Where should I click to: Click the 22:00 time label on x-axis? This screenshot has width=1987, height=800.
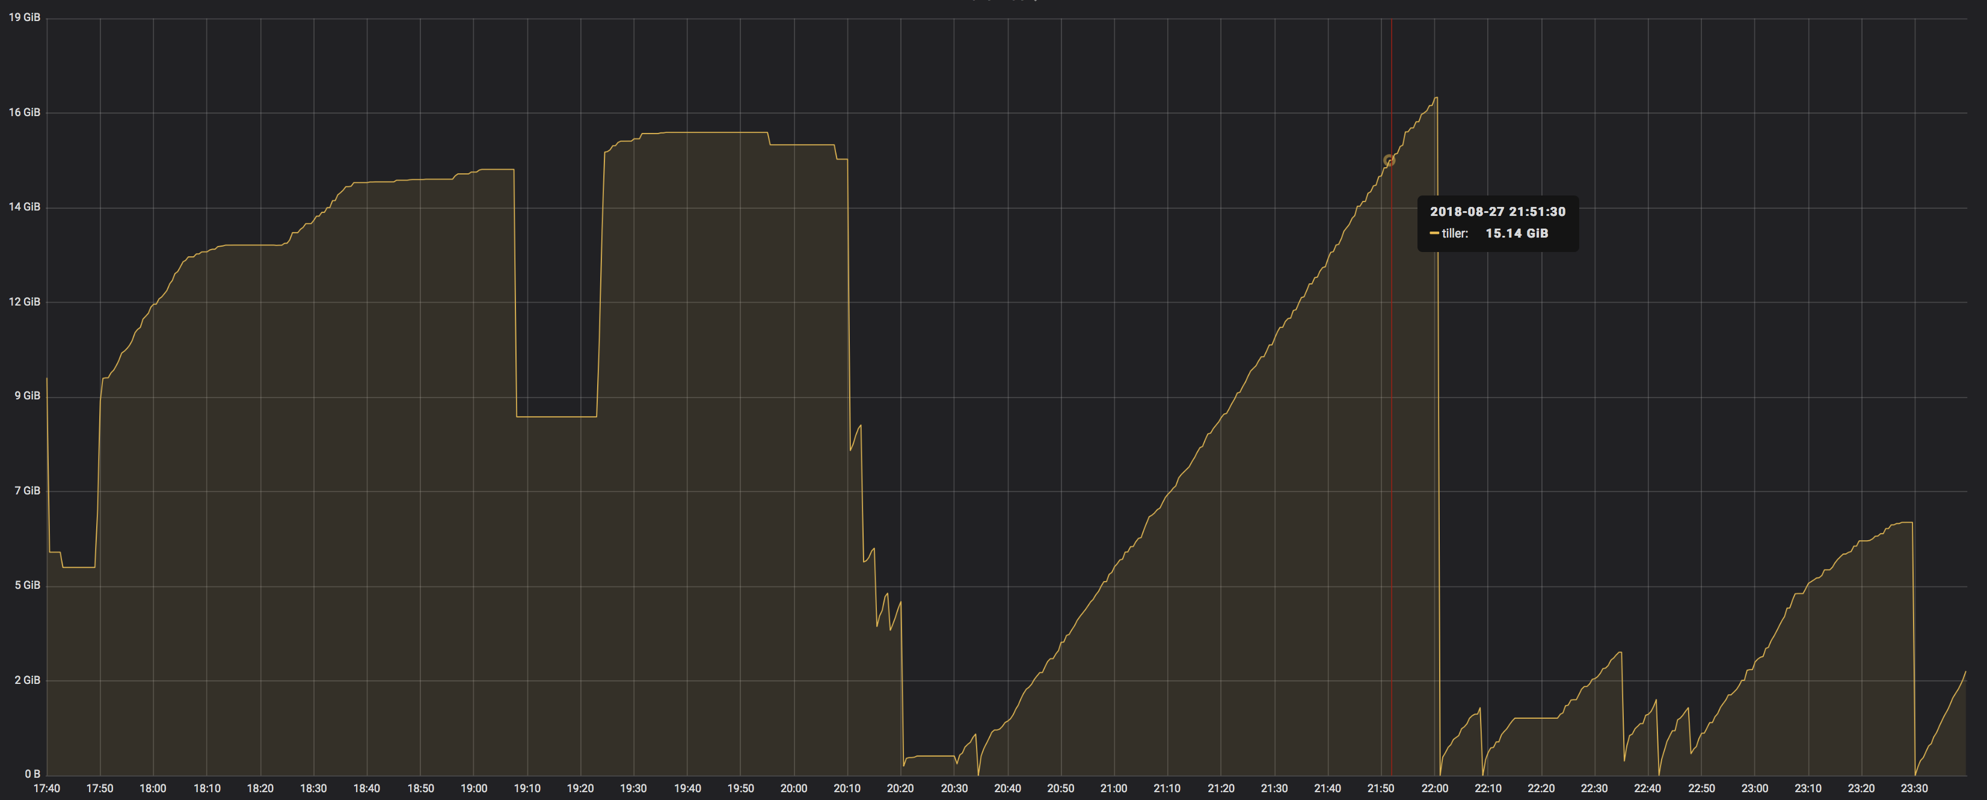click(x=1434, y=789)
